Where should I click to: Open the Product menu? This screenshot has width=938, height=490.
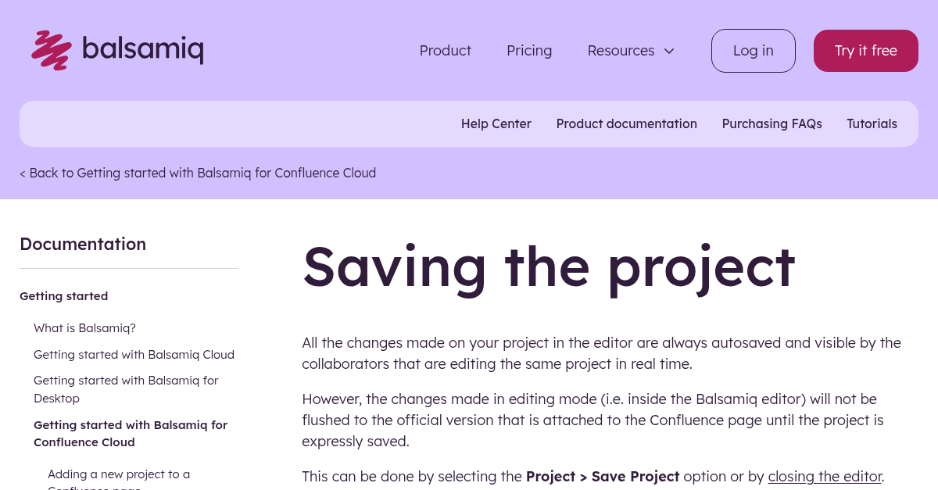445,50
